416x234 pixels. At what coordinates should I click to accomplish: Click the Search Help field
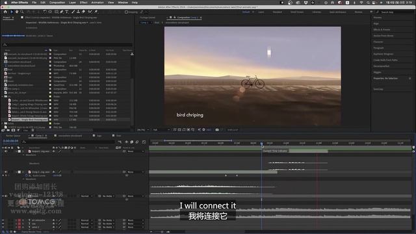pyautogui.click(x=395, y=12)
